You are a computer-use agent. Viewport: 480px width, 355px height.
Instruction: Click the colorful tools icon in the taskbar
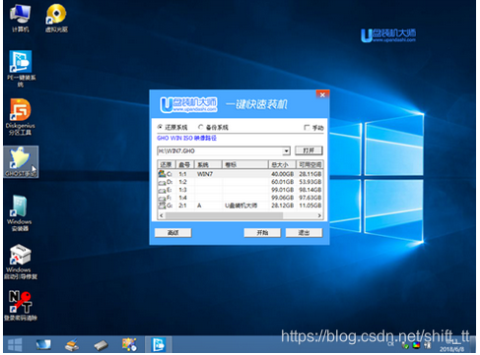[129, 344]
